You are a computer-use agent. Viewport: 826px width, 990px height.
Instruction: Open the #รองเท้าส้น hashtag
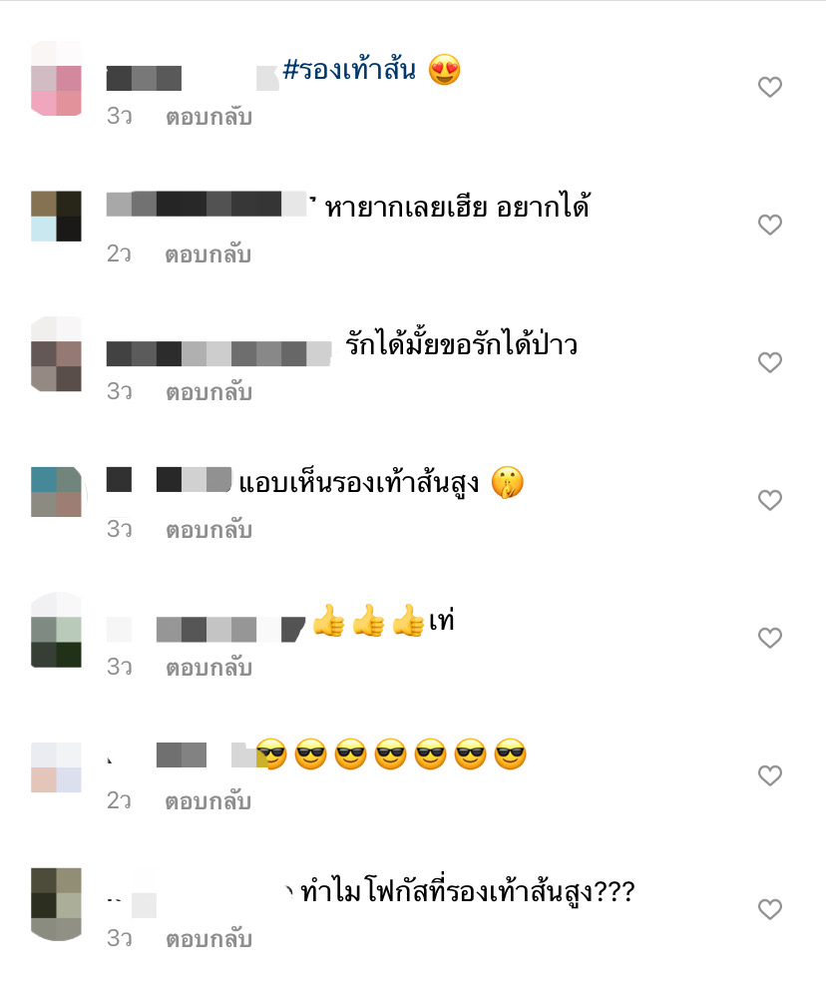click(x=349, y=70)
